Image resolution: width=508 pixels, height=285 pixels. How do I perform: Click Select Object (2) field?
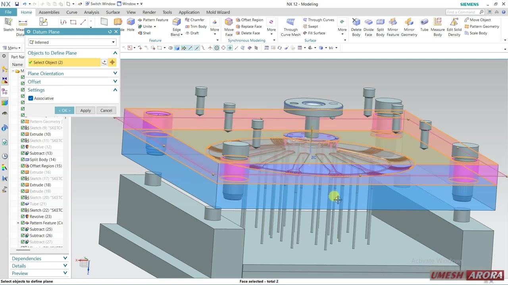[64, 63]
